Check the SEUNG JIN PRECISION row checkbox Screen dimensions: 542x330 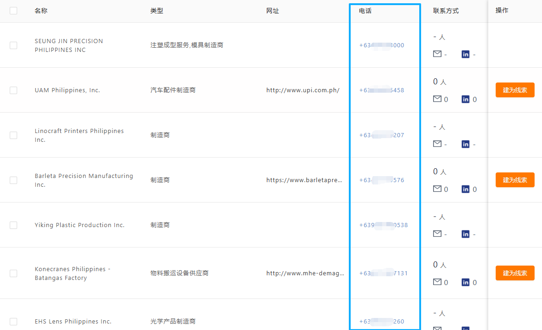[x=13, y=45]
